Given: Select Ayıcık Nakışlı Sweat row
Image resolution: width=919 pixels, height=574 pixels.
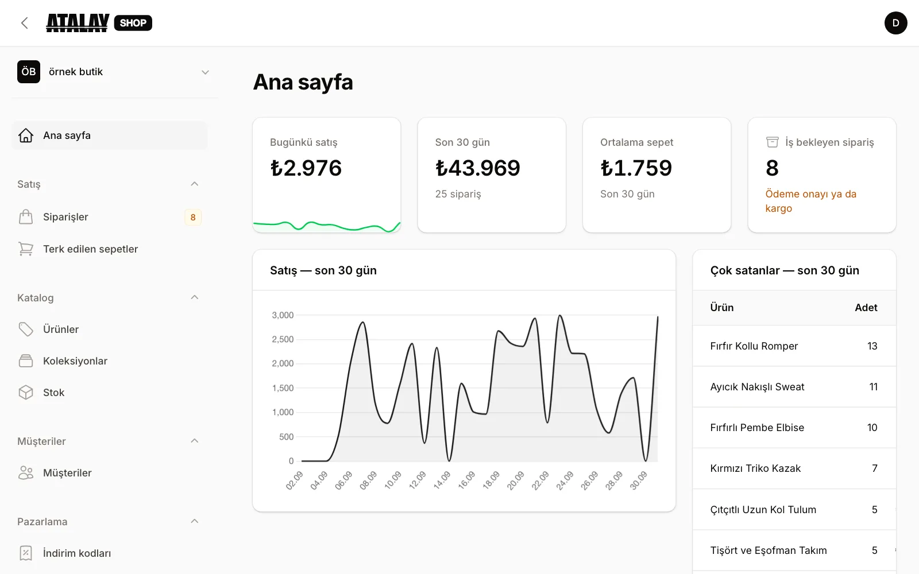Looking at the screenshot, I should click(x=794, y=387).
